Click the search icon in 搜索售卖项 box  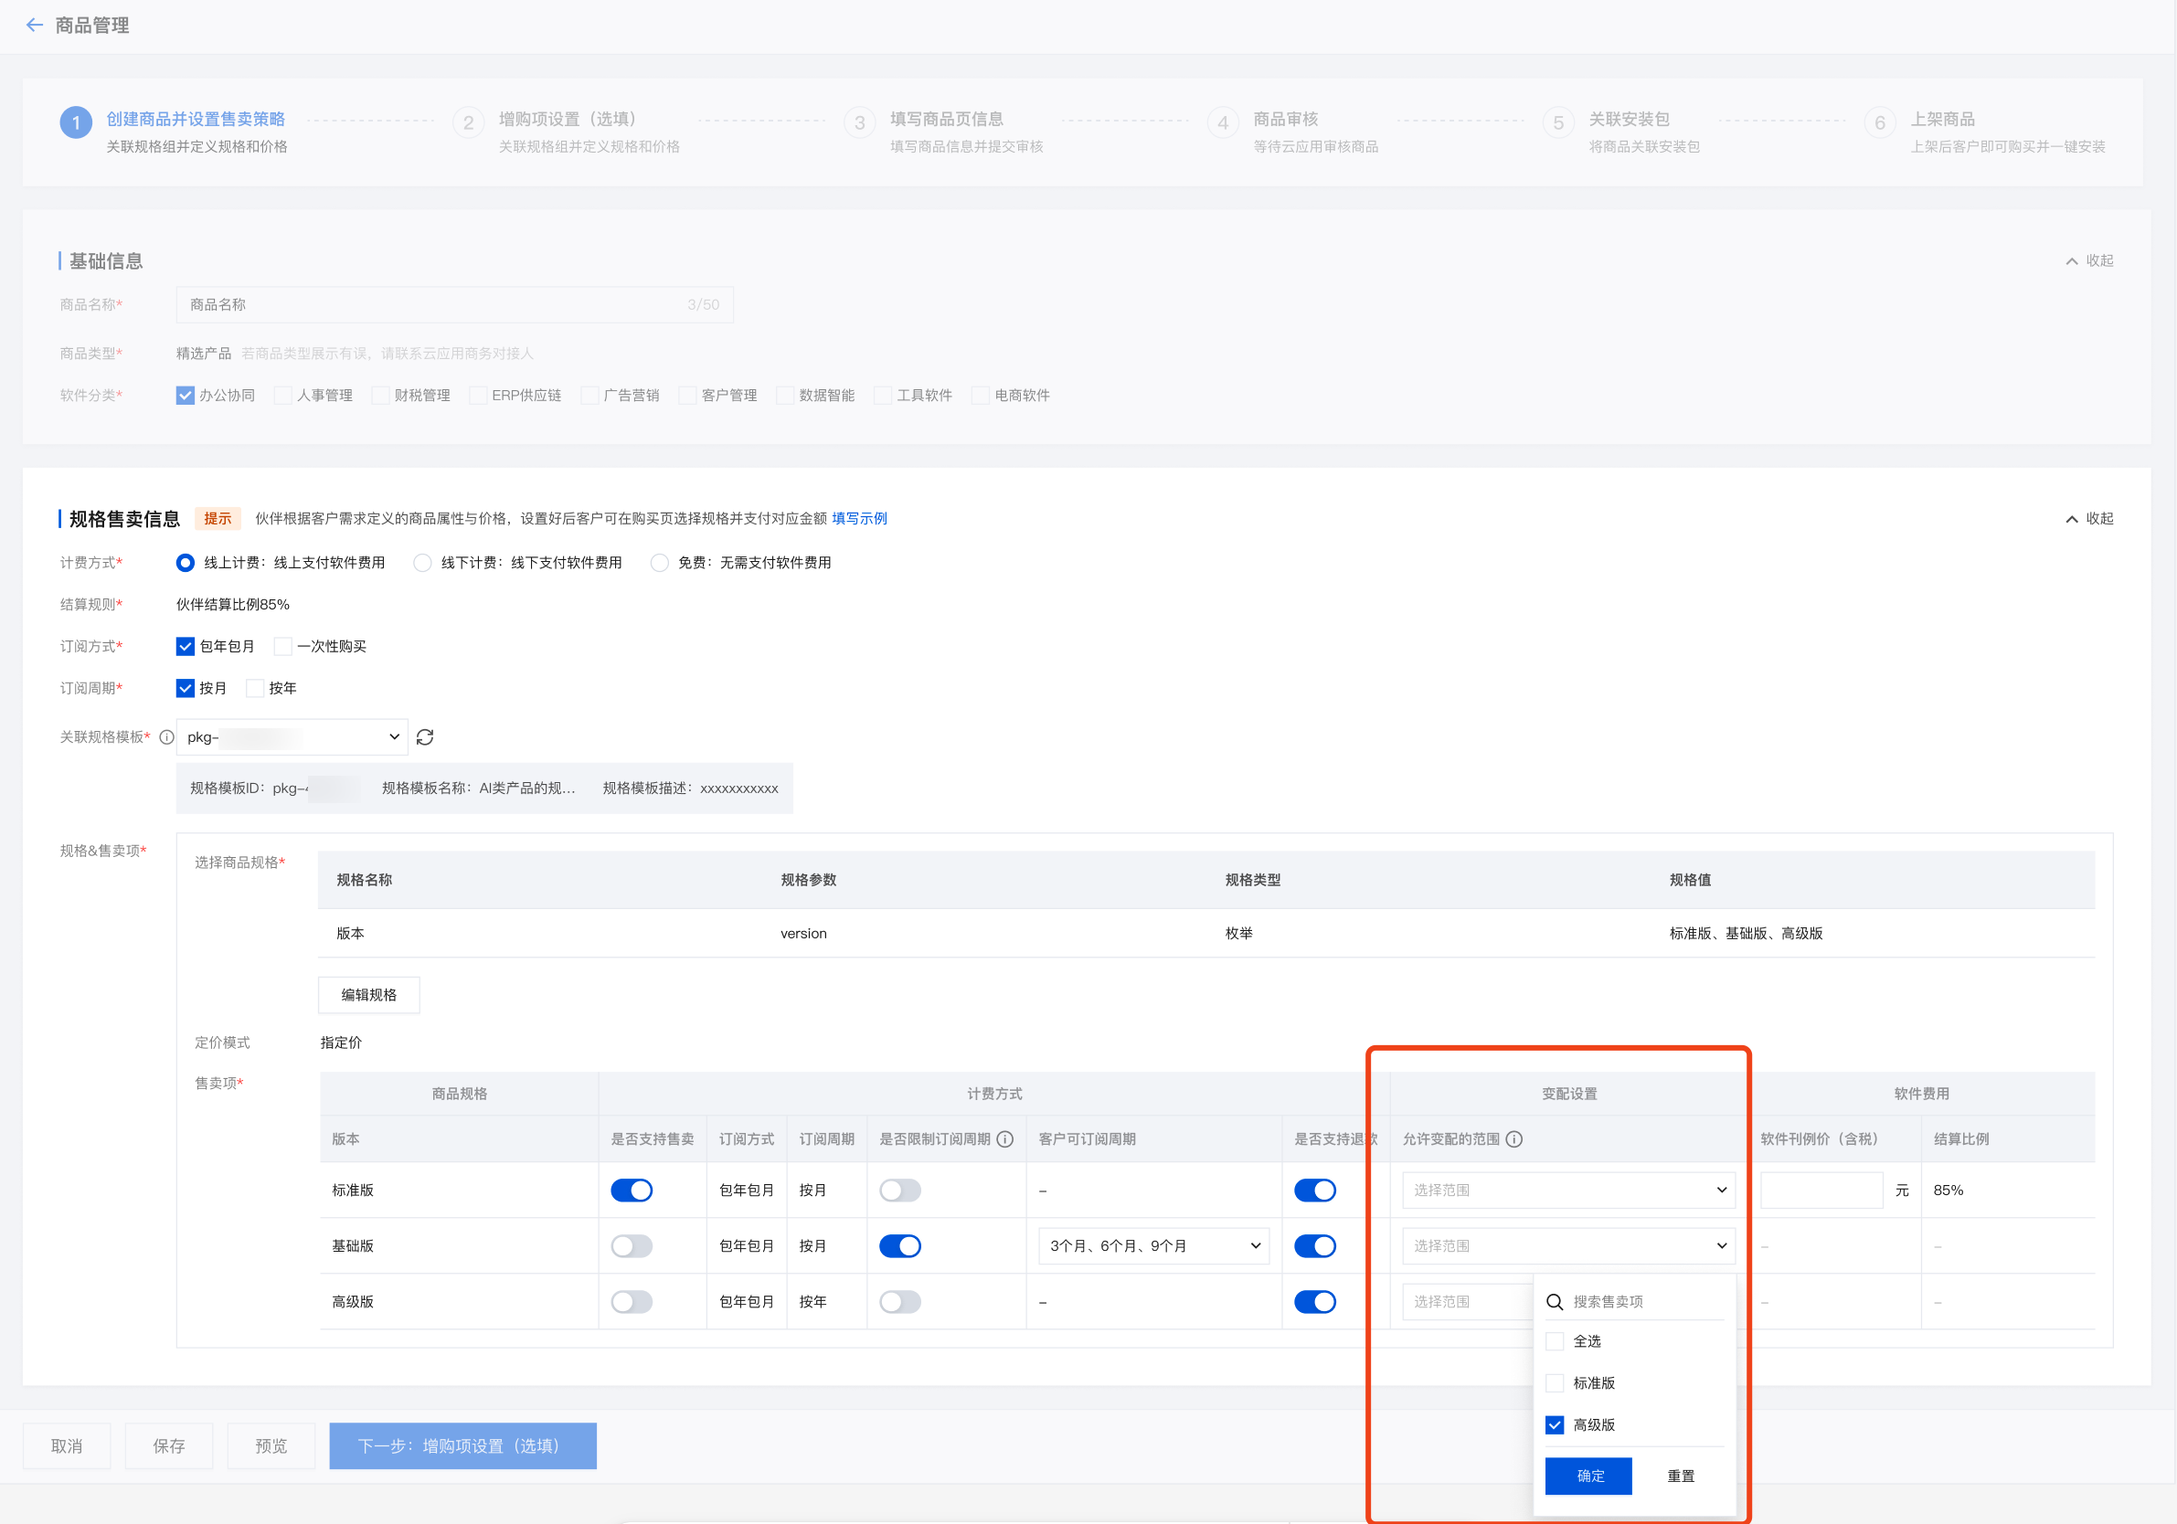(1555, 1302)
